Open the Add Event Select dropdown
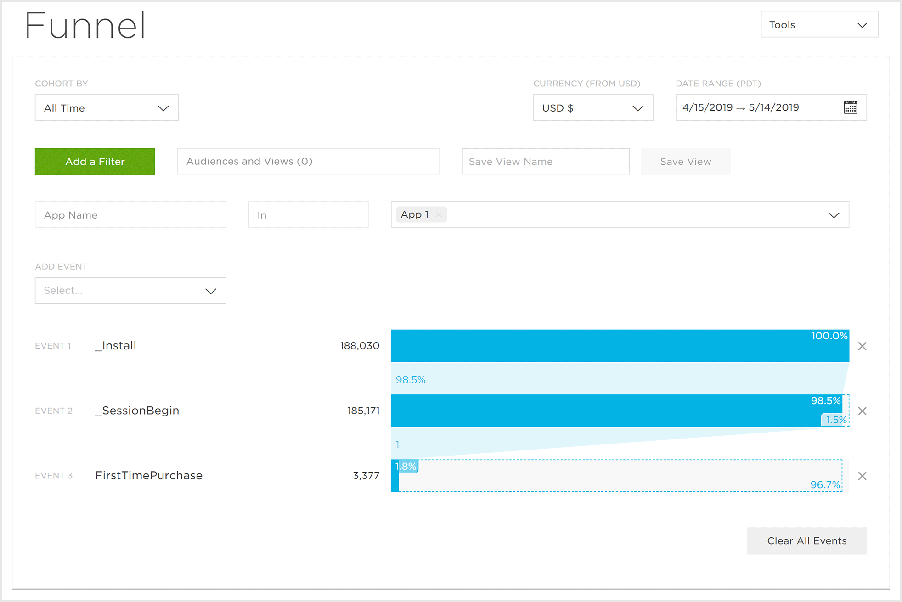The width and height of the screenshot is (902, 602). tap(130, 291)
